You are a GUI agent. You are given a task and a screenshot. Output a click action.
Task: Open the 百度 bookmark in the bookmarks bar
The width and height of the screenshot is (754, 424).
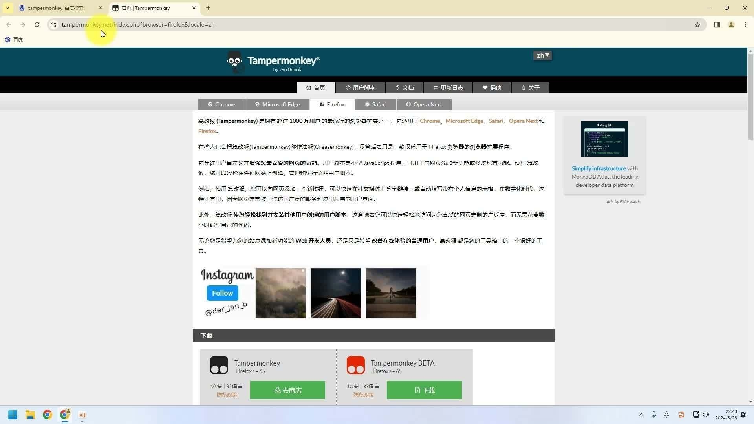coord(14,39)
